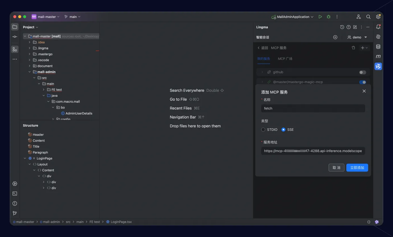Viewport: 393px width, 237px height.
Task: Click the 立即添加 button
Action: (357, 168)
